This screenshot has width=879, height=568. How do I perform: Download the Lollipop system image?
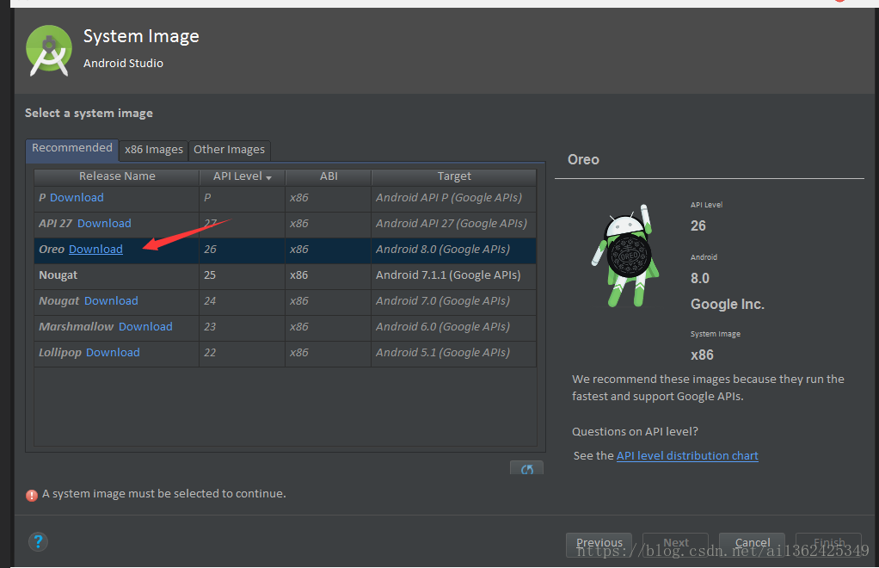pos(113,352)
